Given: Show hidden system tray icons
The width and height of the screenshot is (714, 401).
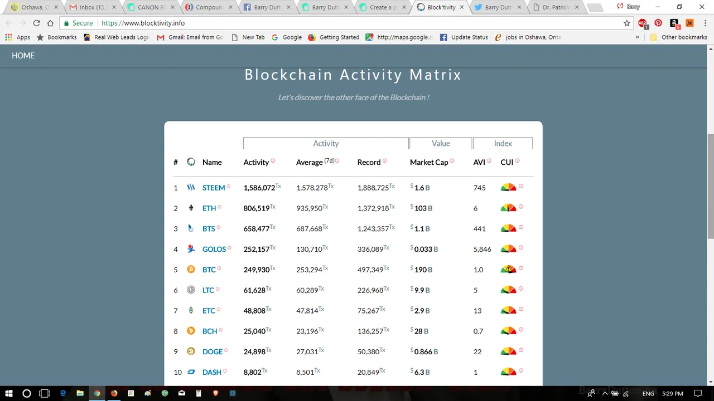Looking at the screenshot, I should coord(605,394).
